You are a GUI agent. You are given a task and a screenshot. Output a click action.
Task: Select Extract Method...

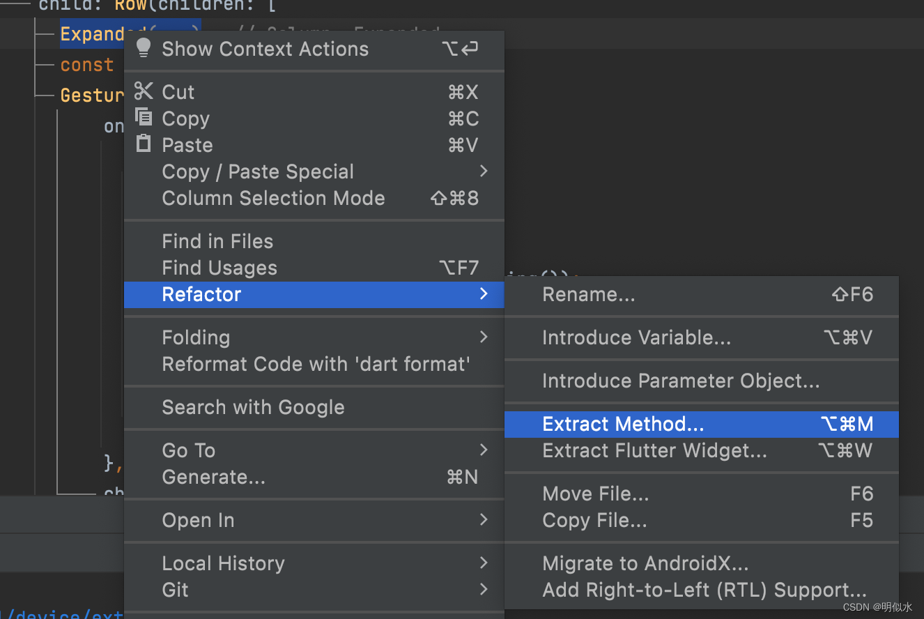(x=702, y=424)
